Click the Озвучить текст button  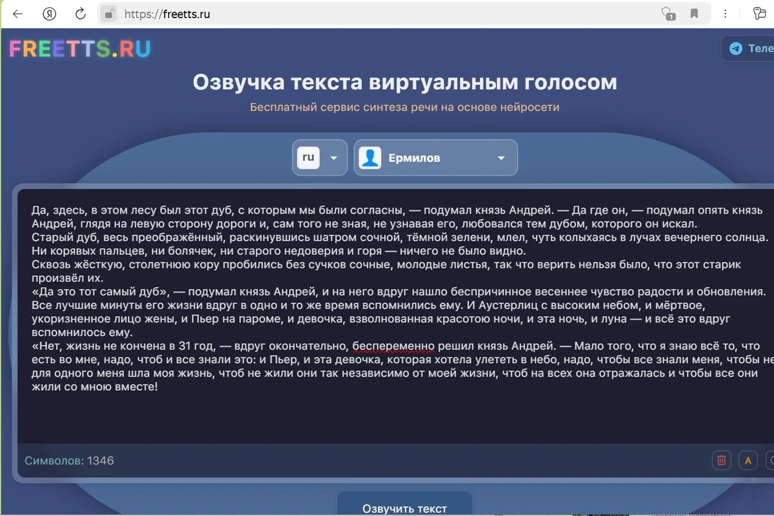(404, 504)
